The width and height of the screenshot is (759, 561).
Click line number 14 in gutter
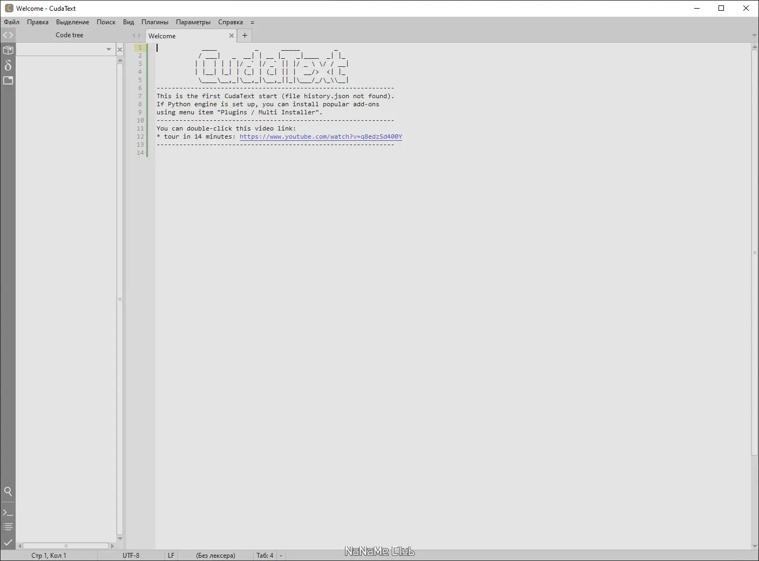coord(140,153)
